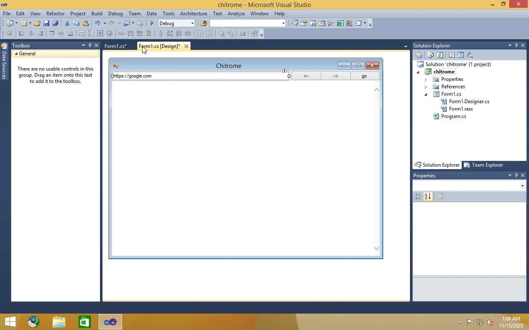Open the File menu
This screenshot has width=529, height=330.
[x=7, y=13]
